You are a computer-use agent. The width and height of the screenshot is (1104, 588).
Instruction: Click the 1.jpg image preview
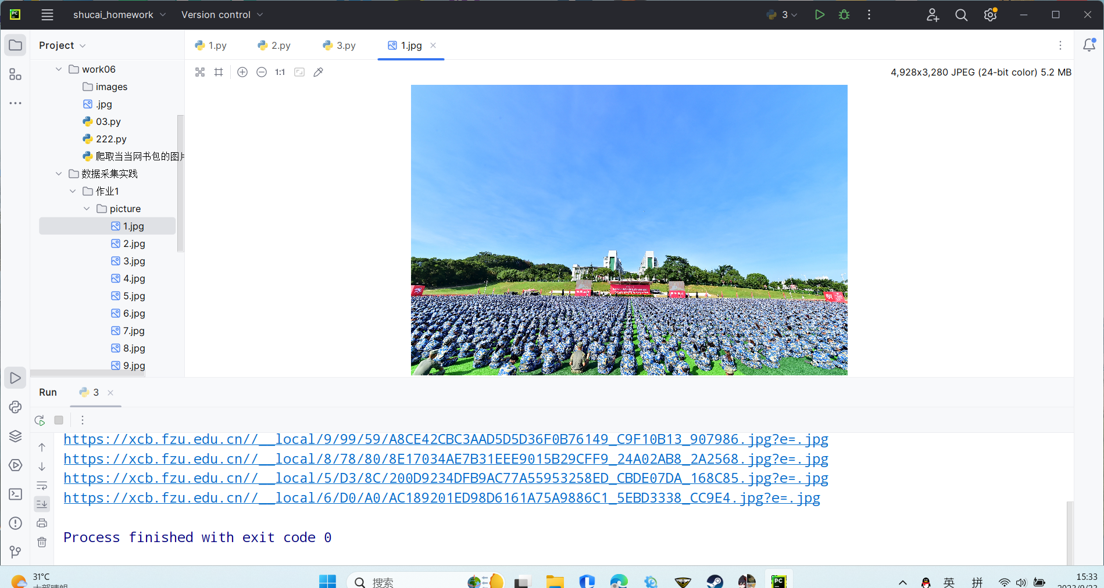tap(629, 230)
